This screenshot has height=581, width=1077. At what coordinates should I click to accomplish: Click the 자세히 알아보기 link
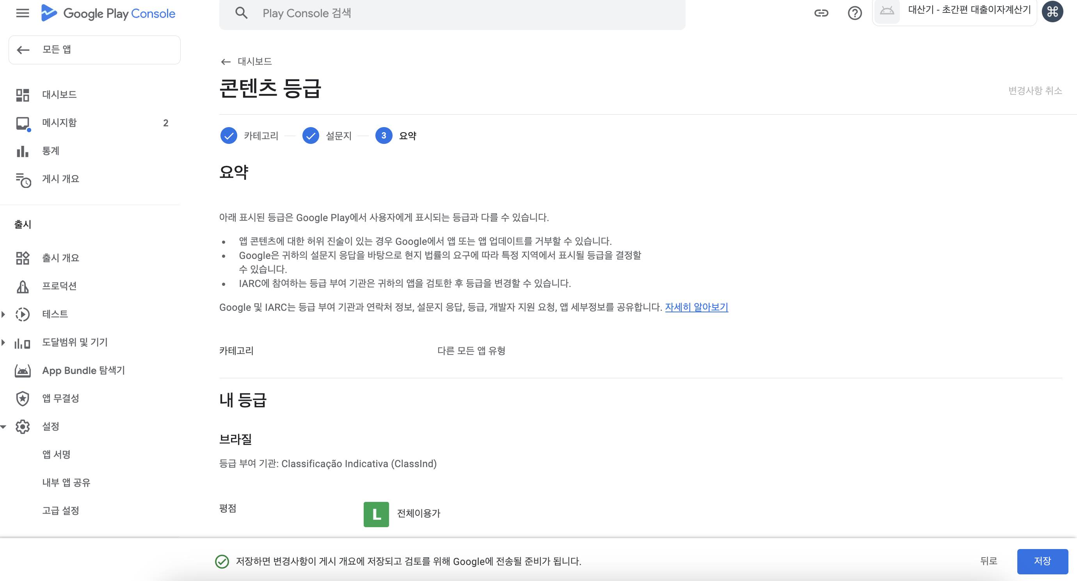pos(696,307)
